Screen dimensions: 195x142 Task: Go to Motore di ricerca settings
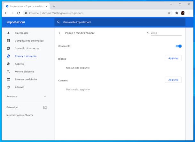pos(24,71)
